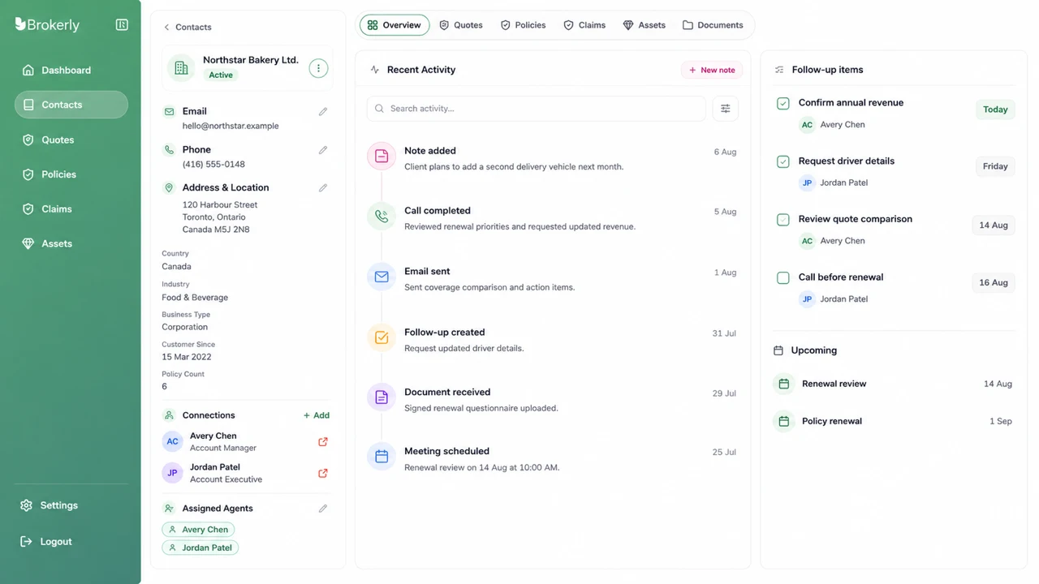Open the activity filter settings
1039x584 pixels.
(726, 109)
